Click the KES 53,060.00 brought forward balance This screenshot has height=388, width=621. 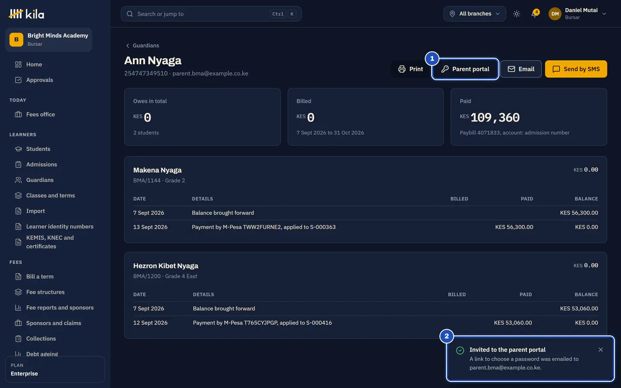579,309
